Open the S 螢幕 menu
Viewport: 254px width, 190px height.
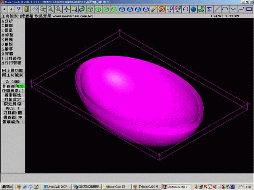[7, 49]
